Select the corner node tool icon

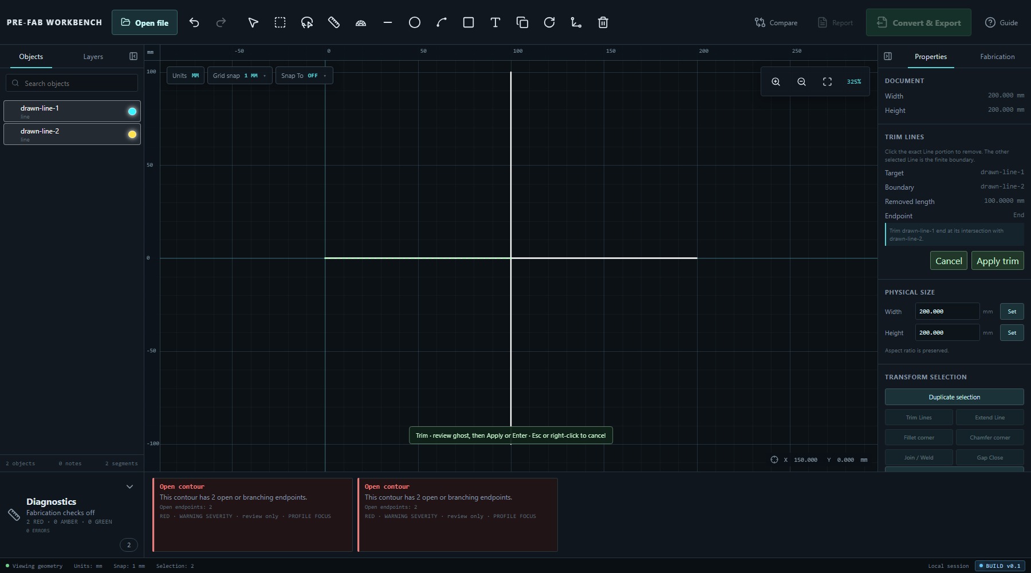(x=576, y=22)
